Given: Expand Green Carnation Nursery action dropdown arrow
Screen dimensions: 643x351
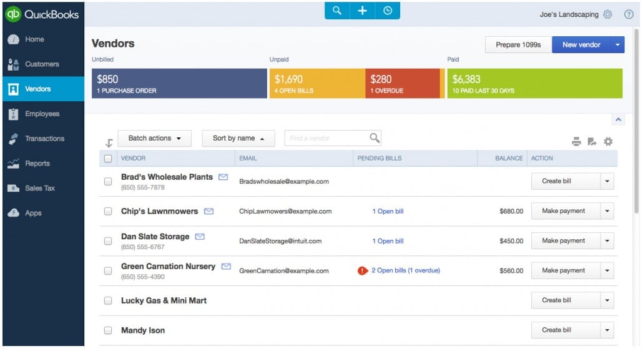Looking at the screenshot, I should pos(607,270).
